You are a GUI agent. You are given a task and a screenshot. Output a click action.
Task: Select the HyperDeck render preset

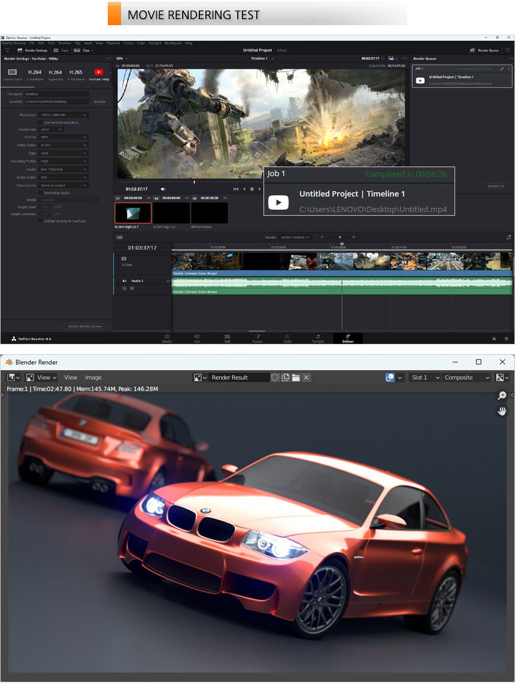point(55,74)
